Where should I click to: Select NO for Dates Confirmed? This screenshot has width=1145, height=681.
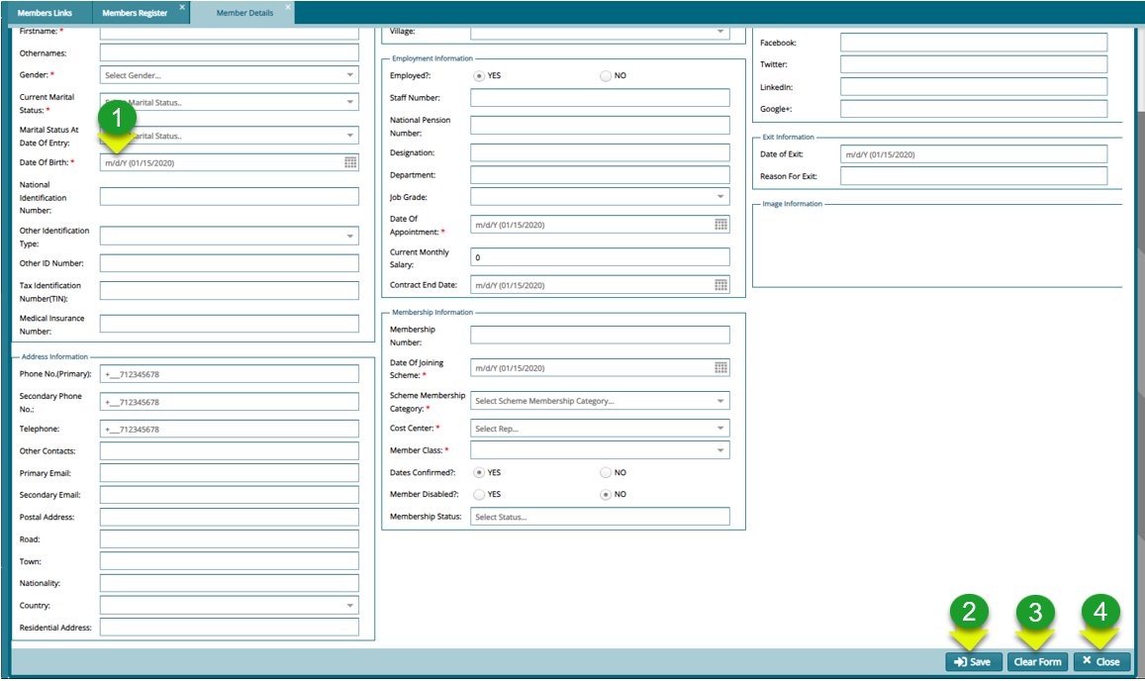tap(606, 472)
